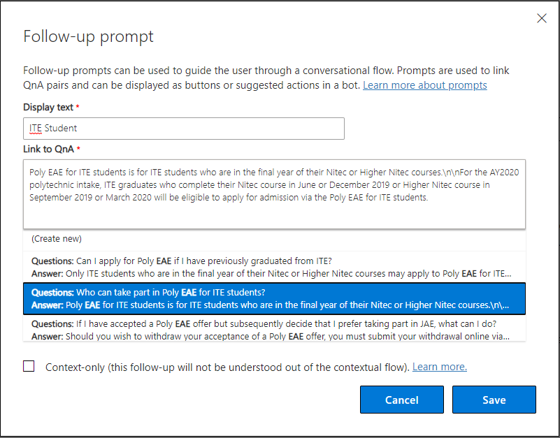Enable the Context-only checkbox
The width and height of the screenshot is (560, 438).
(x=29, y=366)
